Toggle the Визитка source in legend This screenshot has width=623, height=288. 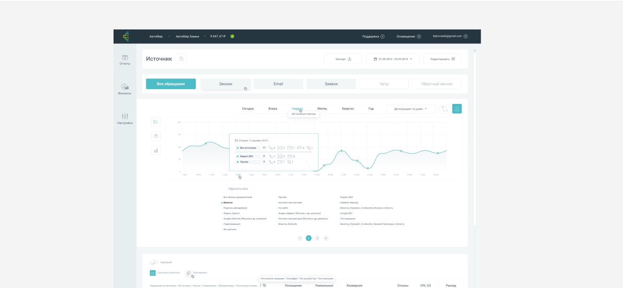[227, 202]
